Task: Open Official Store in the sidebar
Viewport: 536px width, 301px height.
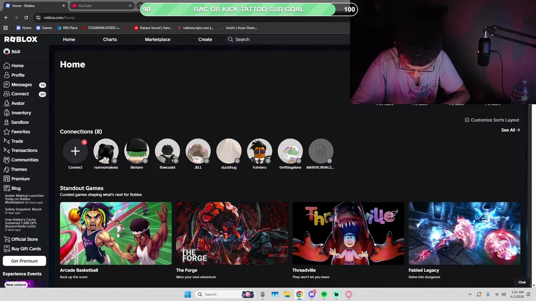Action: 21,239
